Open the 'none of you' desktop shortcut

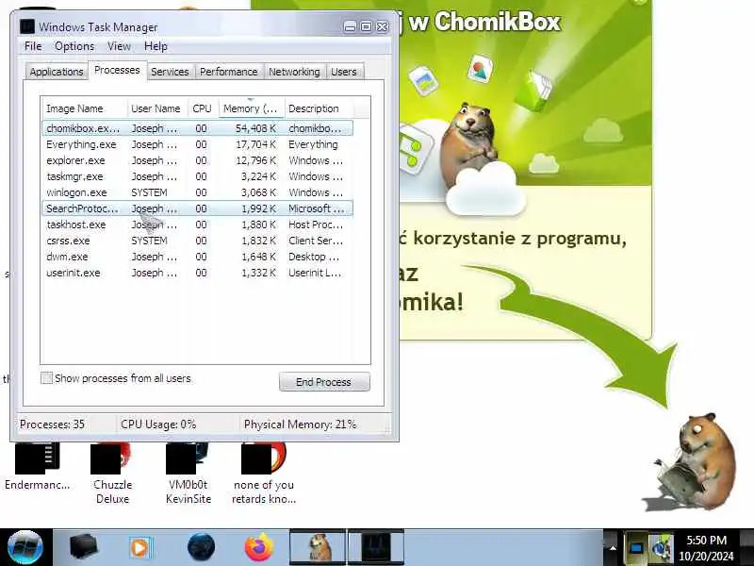264,474
